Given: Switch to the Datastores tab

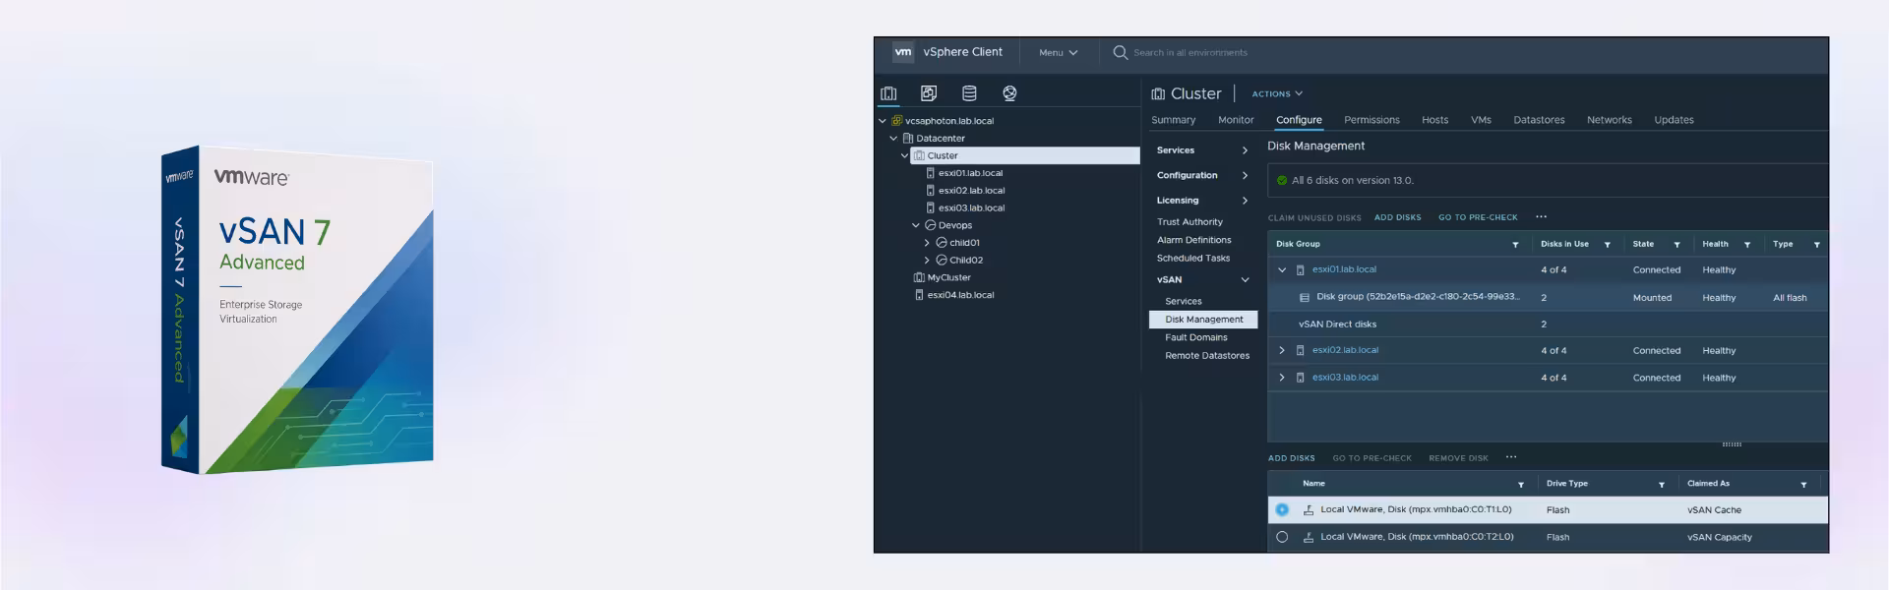Looking at the screenshot, I should pos(1539,120).
